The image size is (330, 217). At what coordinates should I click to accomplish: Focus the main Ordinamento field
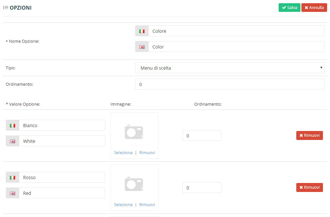[x=230, y=84]
